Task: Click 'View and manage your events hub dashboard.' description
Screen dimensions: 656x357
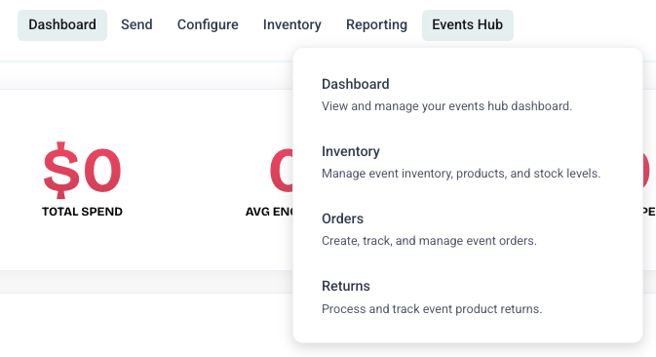Action: click(x=446, y=106)
